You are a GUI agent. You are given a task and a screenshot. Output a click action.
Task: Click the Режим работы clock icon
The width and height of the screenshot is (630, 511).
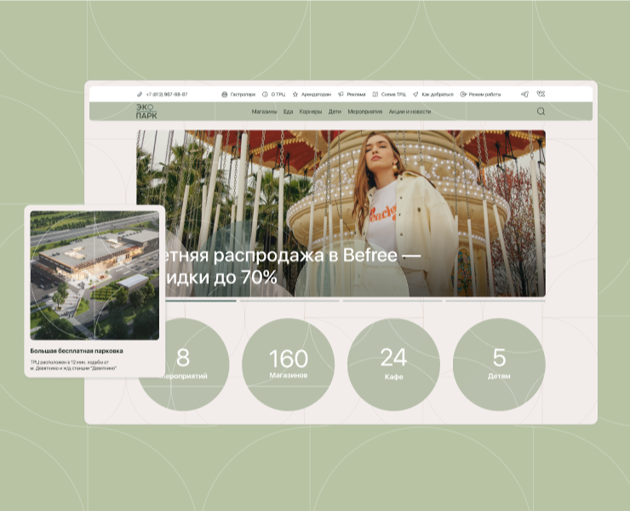coord(463,95)
